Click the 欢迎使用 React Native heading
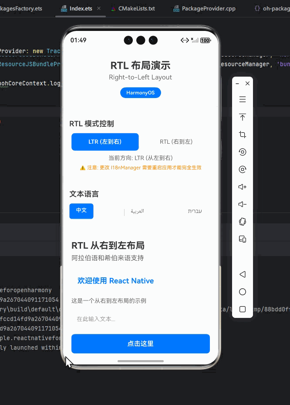 115,281
